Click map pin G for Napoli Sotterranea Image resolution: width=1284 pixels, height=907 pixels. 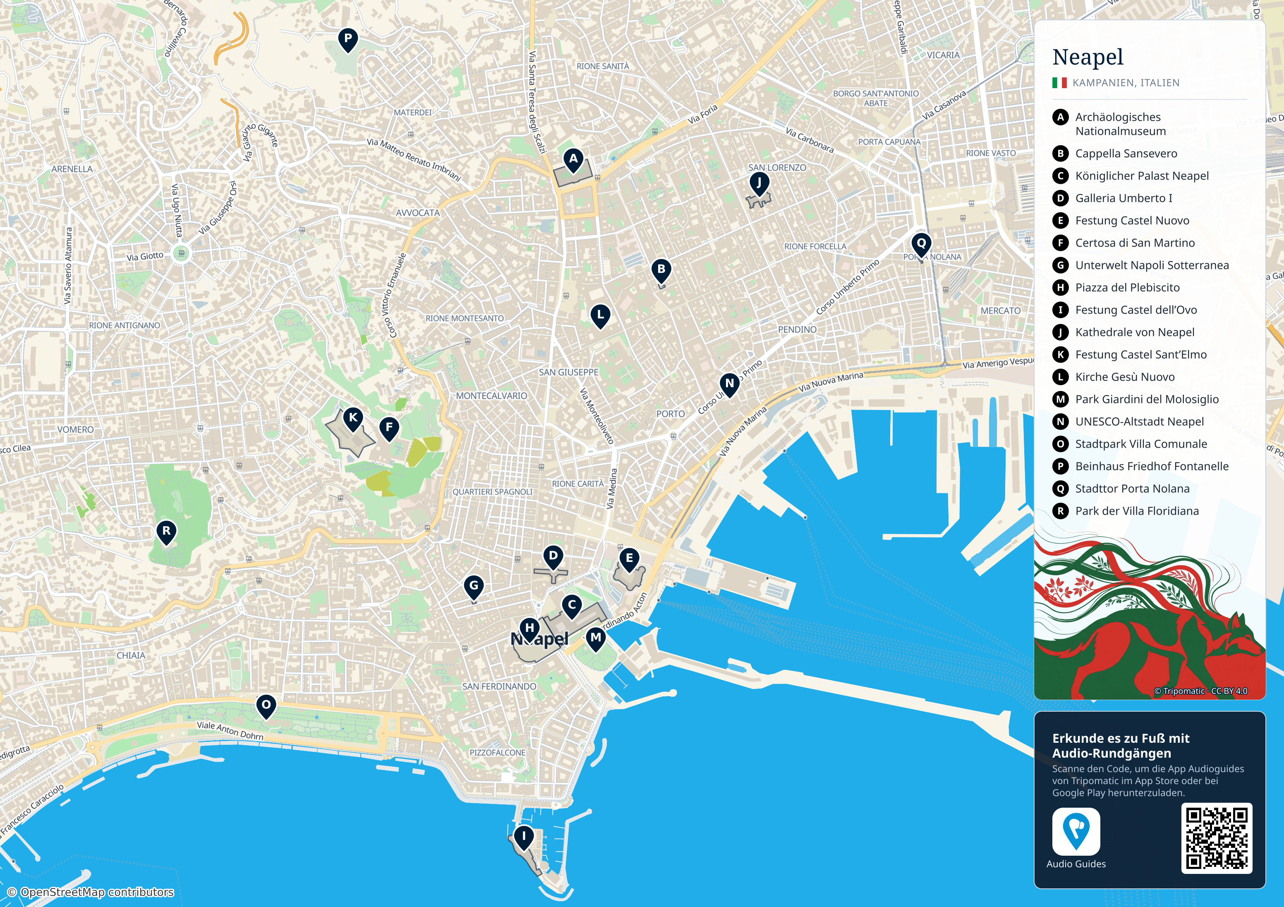click(x=474, y=588)
